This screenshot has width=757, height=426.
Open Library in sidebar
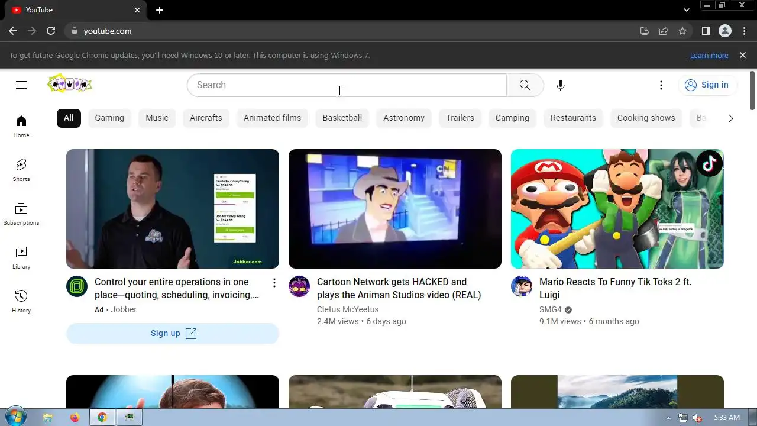point(21,258)
